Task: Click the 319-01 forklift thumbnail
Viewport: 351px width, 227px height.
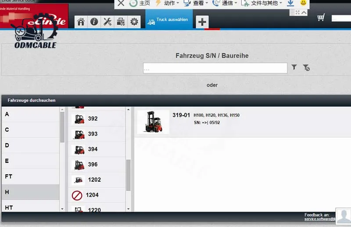Action: pos(153,122)
